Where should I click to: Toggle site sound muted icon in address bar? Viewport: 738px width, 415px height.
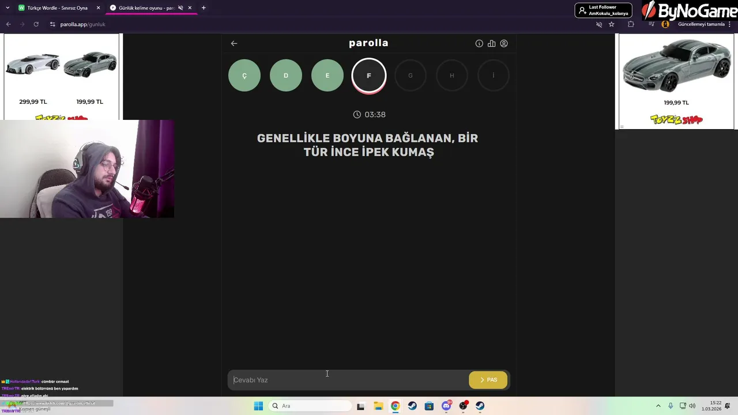point(599,24)
